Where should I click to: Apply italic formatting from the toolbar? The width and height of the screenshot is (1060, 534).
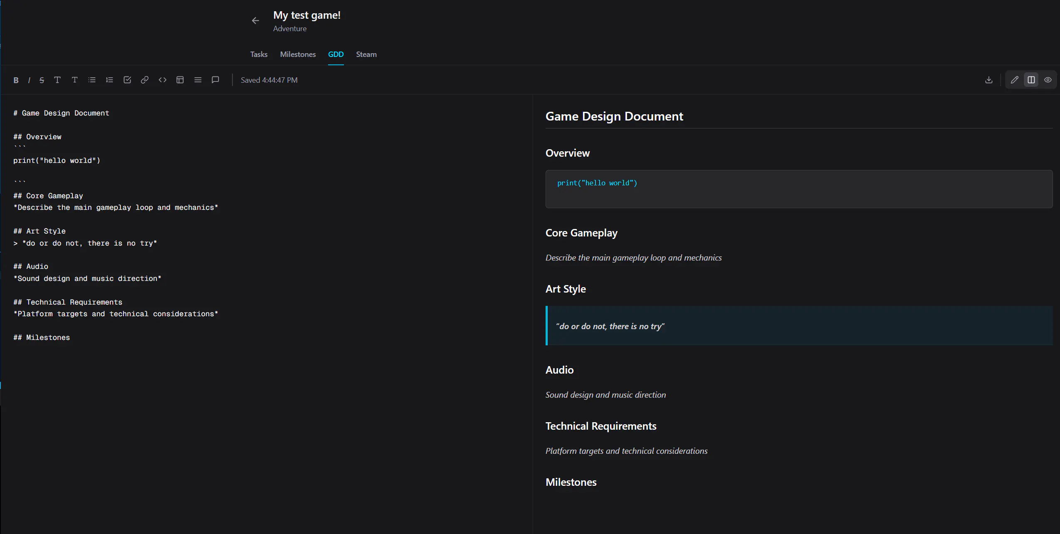pyautogui.click(x=29, y=80)
